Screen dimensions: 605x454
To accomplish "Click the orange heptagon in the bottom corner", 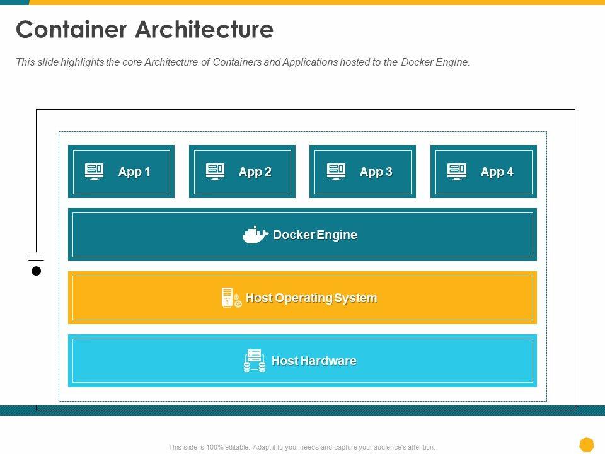I will click(587, 445).
